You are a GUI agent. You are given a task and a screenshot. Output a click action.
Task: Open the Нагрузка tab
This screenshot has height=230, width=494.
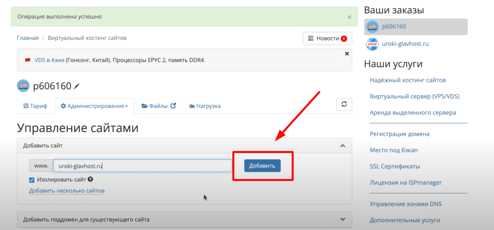(x=205, y=106)
